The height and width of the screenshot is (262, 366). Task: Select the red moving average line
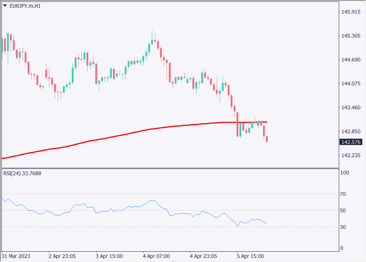(110, 138)
